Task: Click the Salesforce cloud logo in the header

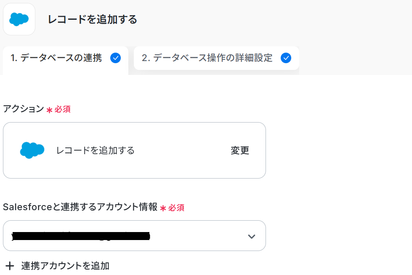Action: point(19,19)
